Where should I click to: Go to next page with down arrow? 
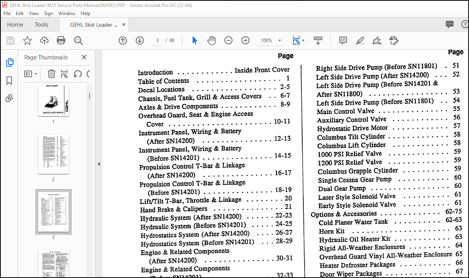tap(140, 40)
